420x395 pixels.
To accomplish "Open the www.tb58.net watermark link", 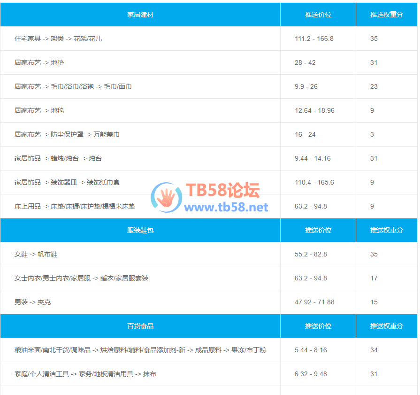I will (226, 207).
